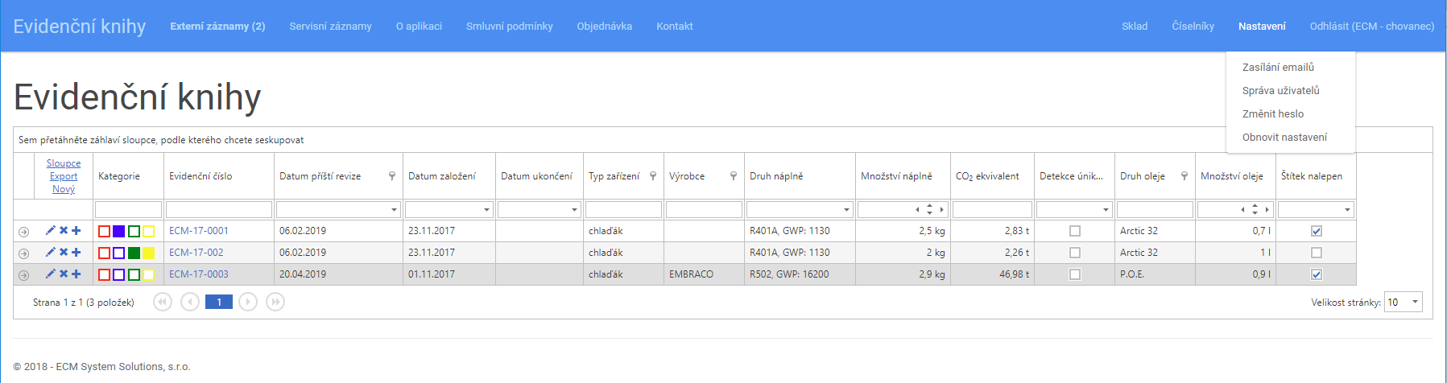Delete record ECM-17-0003 with the X icon
Viewport: 1447px width, 383px height.
pos(64,274)
